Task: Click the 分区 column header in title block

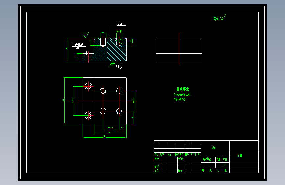Action: pyautogui.click(x=169, y=154)
